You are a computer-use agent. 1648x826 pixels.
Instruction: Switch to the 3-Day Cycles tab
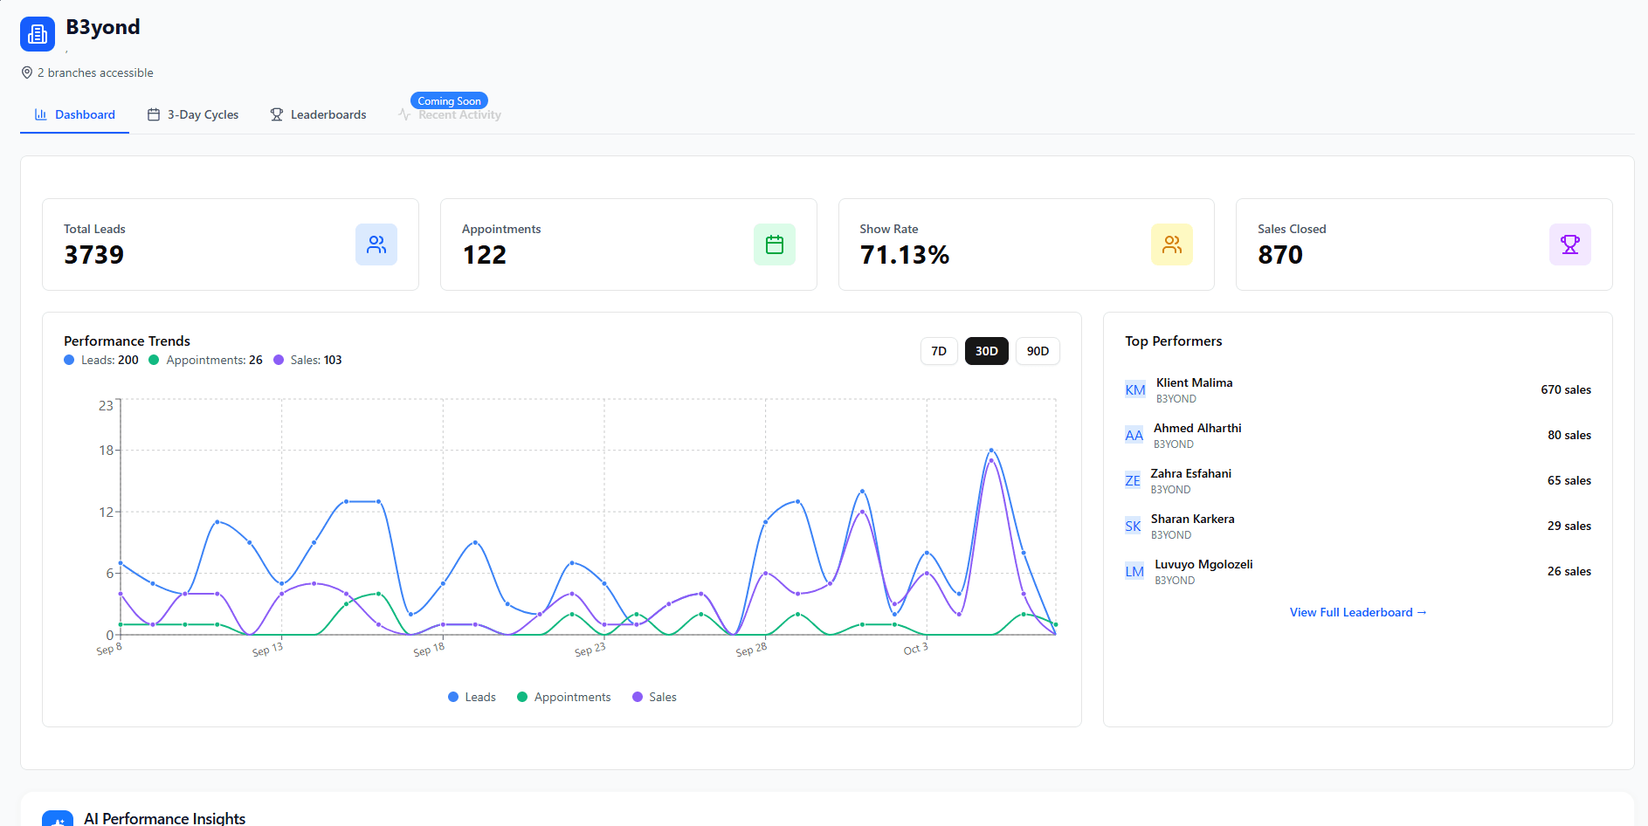pyautogui.click(x=193, y=114)
